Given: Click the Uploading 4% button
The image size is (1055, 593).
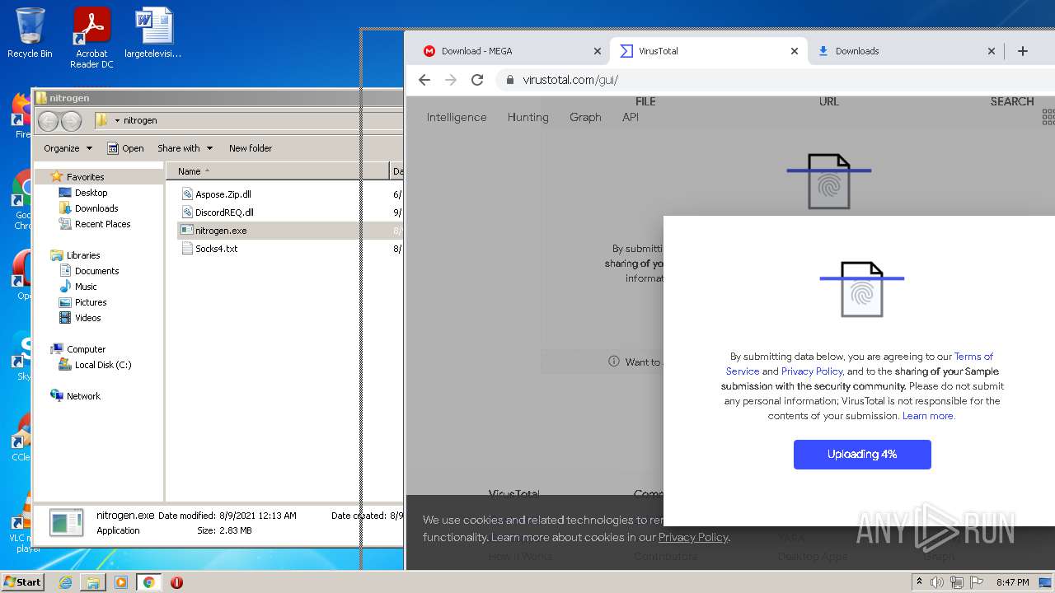Looking at the screenshot, I should 862,455.
